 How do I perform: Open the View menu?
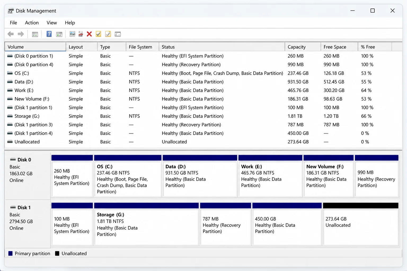(x=52, y=23)
